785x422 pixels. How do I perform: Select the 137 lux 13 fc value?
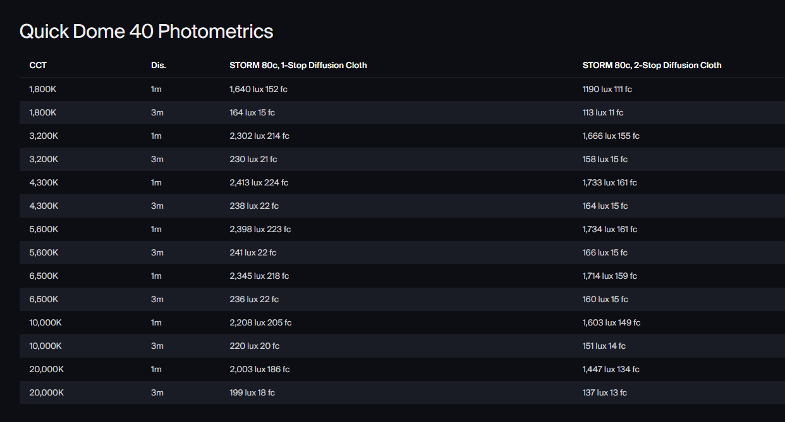pos(604,393)
